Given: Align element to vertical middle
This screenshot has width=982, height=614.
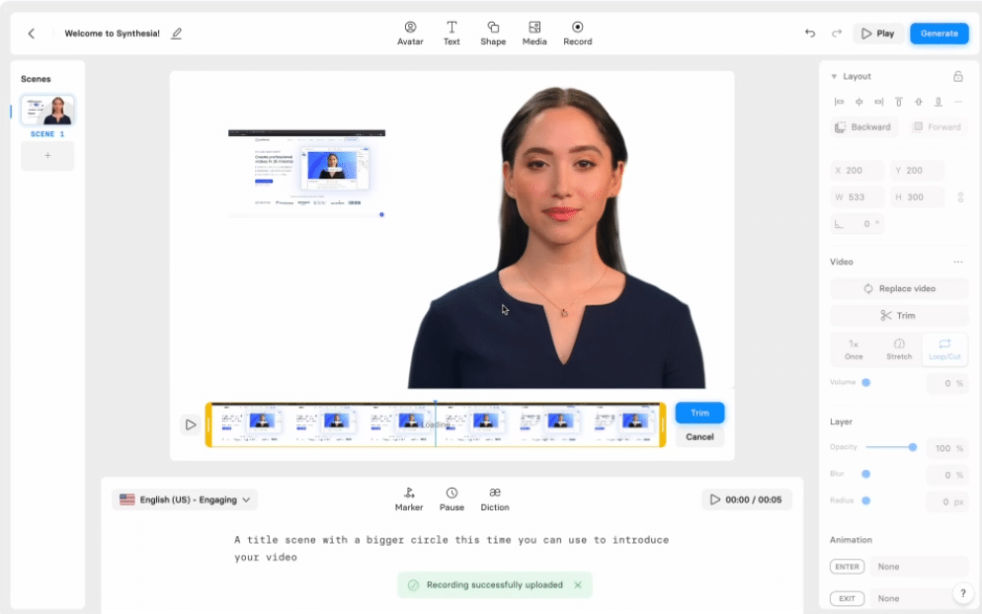Looking at the screenshot, I should coord(919,102).
